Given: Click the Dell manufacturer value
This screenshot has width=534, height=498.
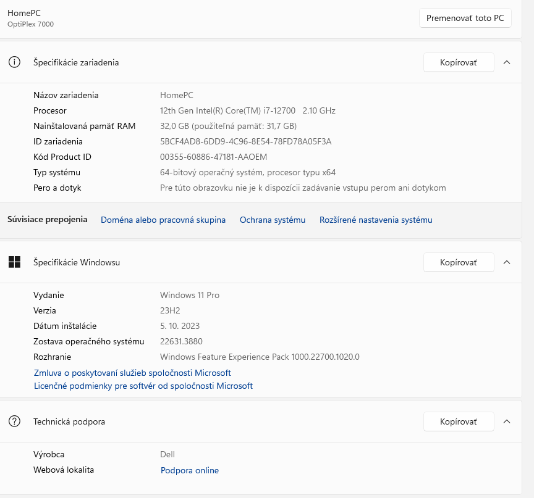Looking at the screenshot, I should click(x=167, y=454).
